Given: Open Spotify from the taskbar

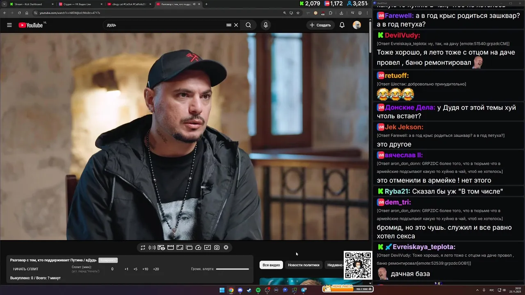Looking at the screenshot, I should [258, 290].
